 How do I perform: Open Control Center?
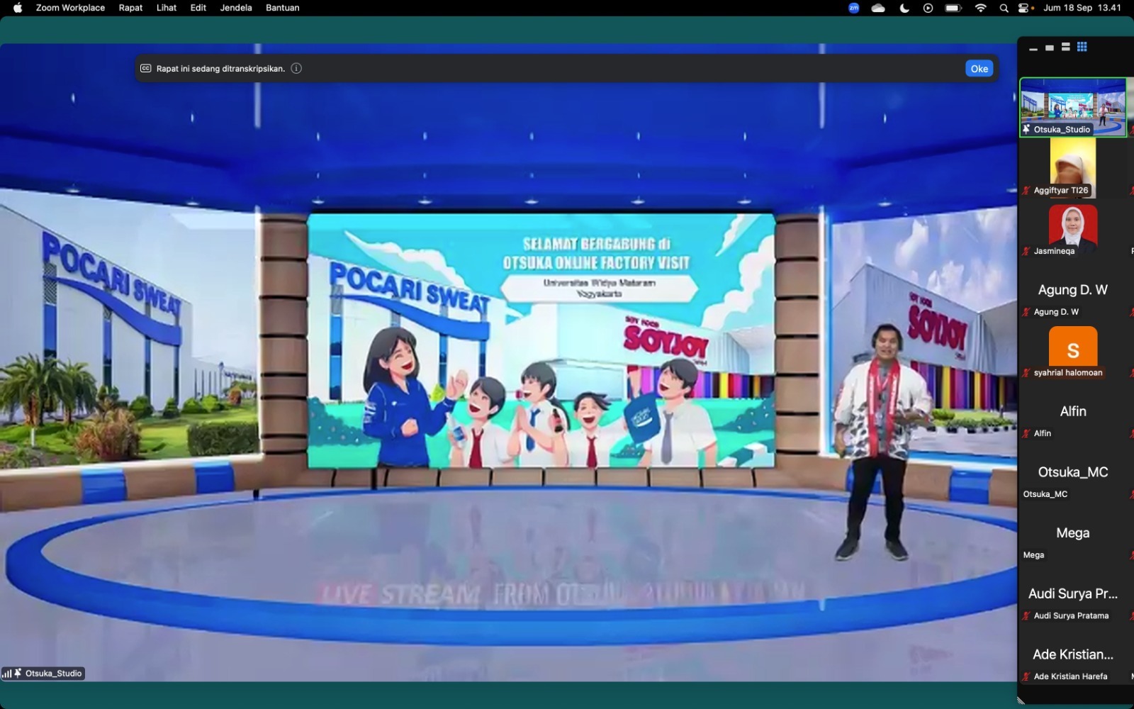(1025, 8)
